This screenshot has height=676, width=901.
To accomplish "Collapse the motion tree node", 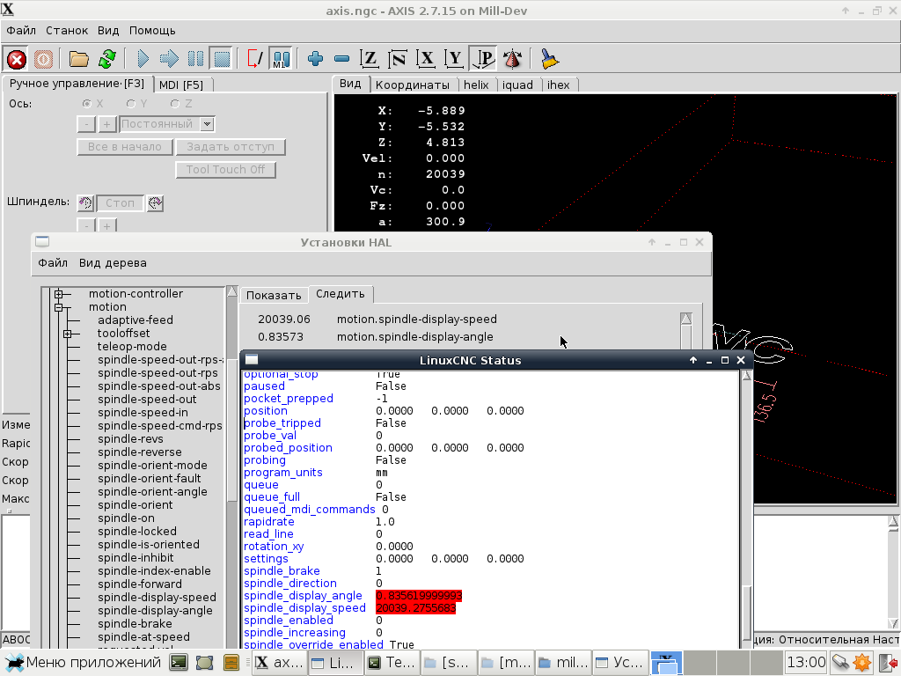I will tap(59, 307).
